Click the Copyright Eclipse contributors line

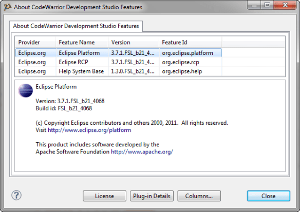pyautogui.click(x=132, y=123)
